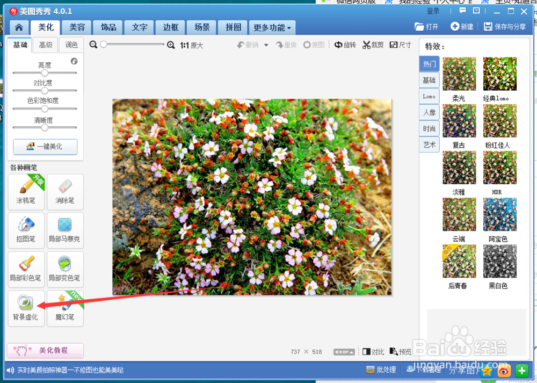Screen dimensions: 537x383
Task: Select the 局部变色笔 recolor tool
Action: tap(65, 269)
